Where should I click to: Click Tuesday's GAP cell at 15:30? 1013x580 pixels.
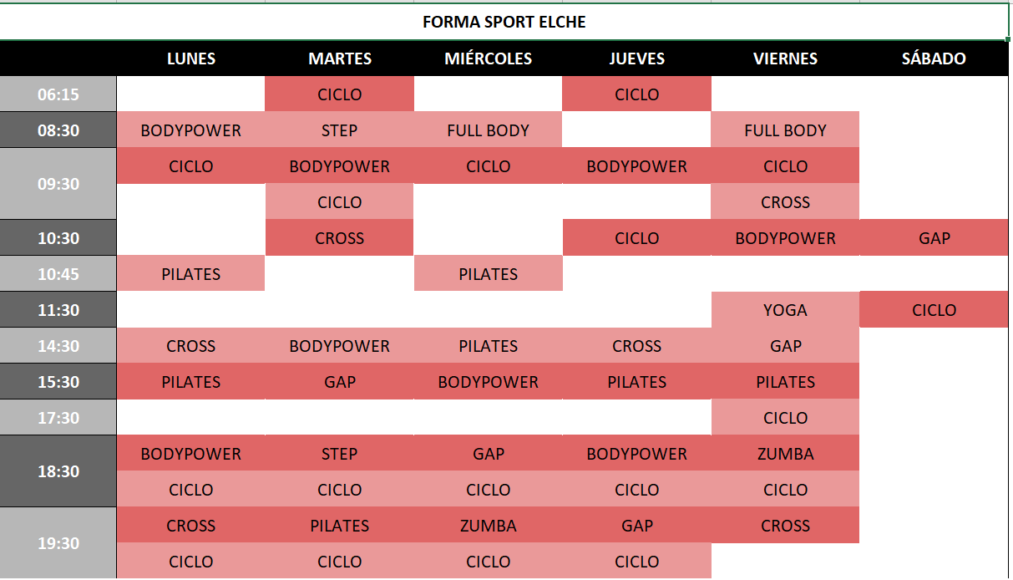340,382
